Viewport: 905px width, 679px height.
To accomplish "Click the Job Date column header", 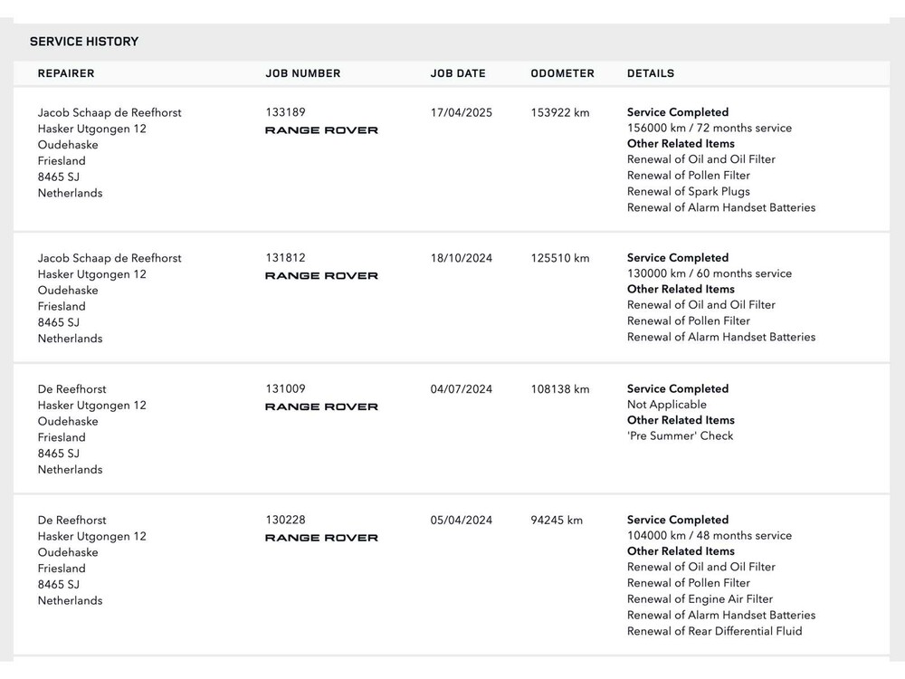I will coord(458,73).
